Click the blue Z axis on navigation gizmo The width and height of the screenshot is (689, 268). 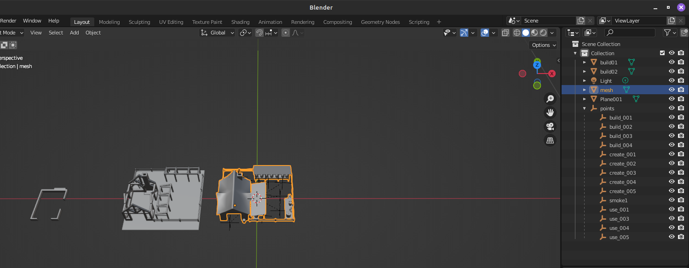537,65
